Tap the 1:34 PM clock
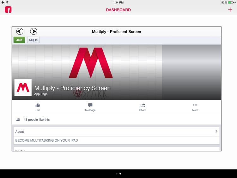The width and height of the screenshot is (237, 178). (x=118, y=3)
